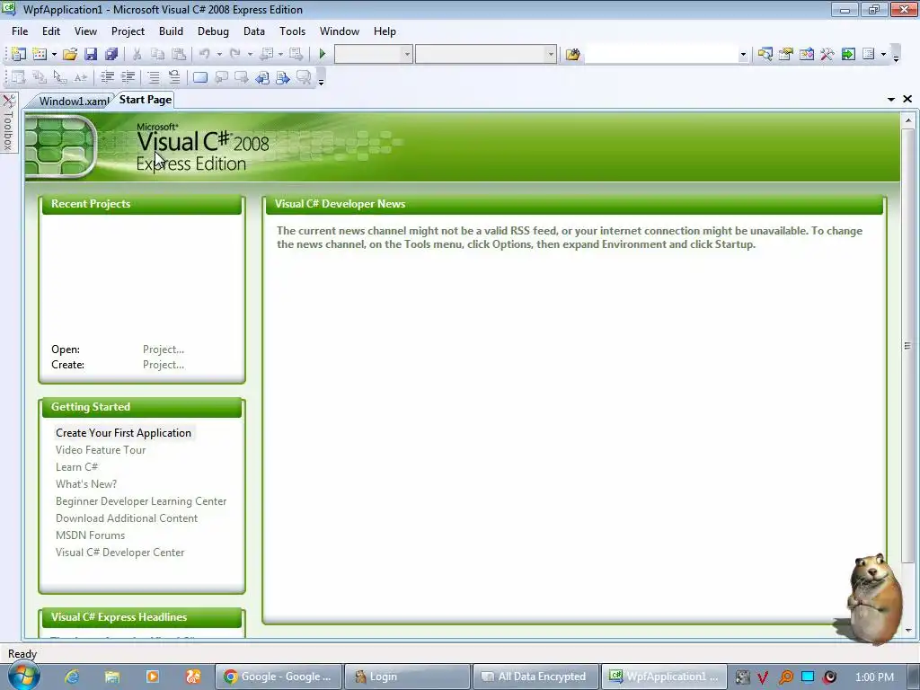Open the Video Feature Tour link
Image resolution: width=920 pixels, height=690 pixels.
click(x=101, y=449)
